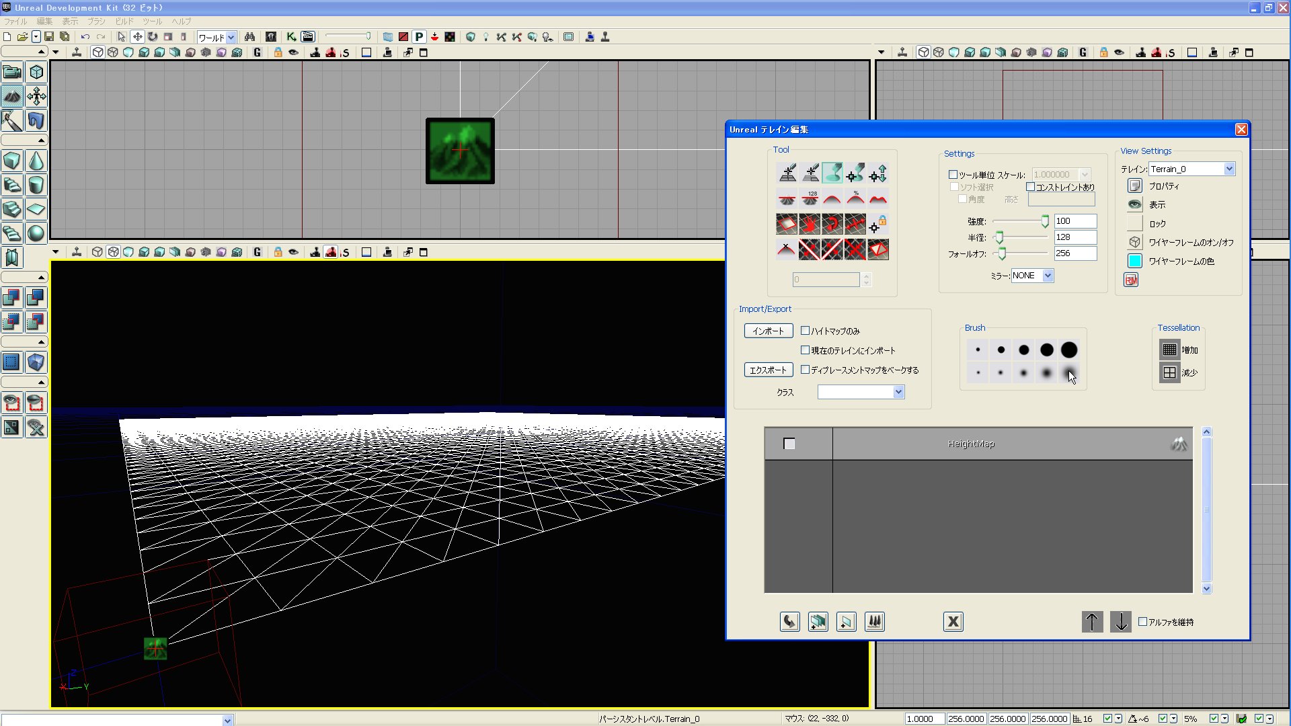Image resolution: width=1291 pixels, height=726 pixels.
Task: Choose the Noise terrain tool
Action: pos(878,198)
